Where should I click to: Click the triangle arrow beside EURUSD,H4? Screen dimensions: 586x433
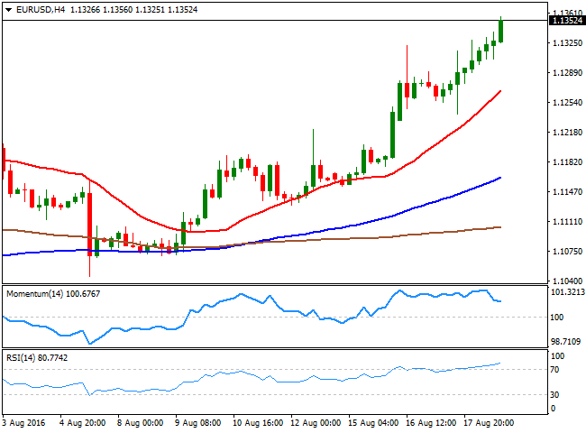click(7, 9)
